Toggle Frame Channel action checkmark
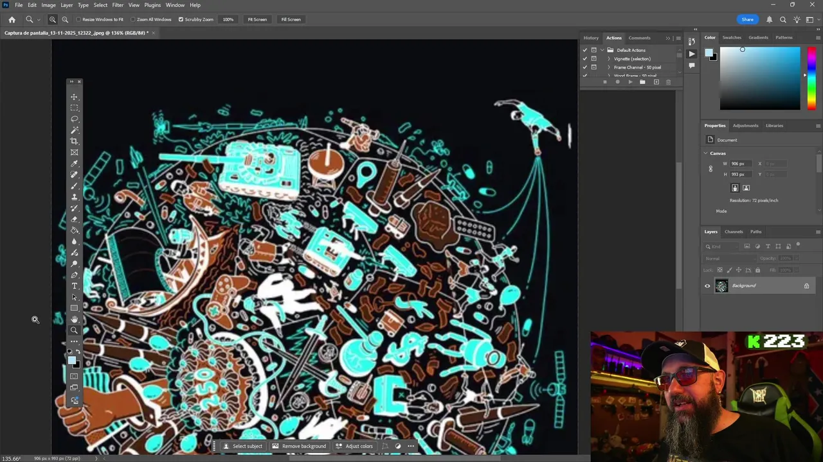Viewport: 823px width, 462px height. click(585, 67)
